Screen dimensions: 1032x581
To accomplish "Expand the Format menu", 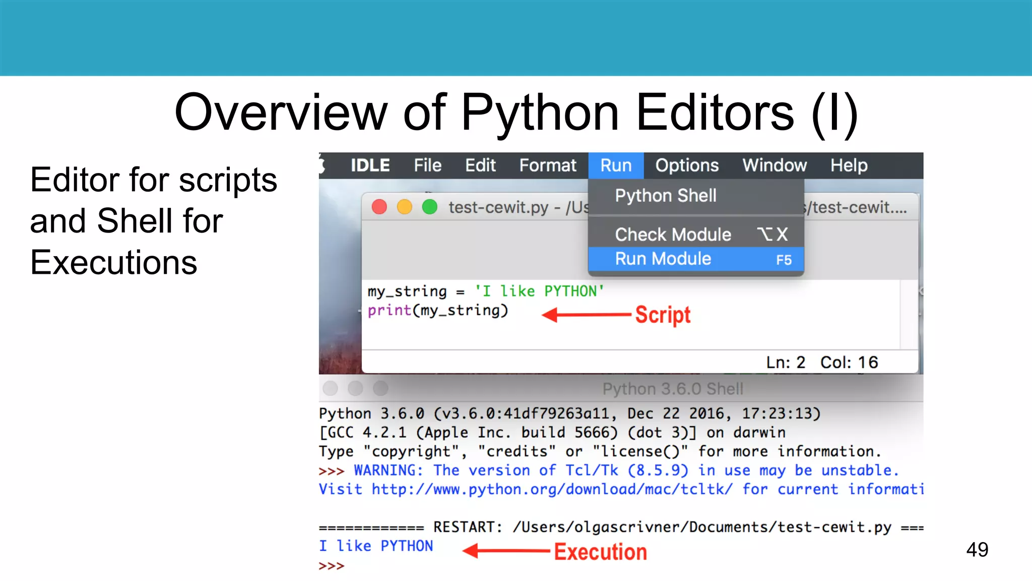I will click(548, 165).
